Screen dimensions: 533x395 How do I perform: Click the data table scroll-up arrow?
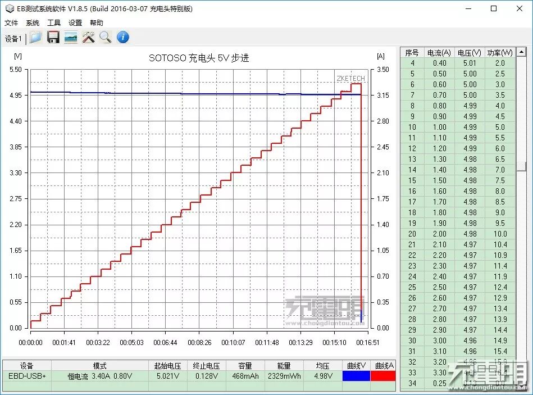tap(521, 52)
